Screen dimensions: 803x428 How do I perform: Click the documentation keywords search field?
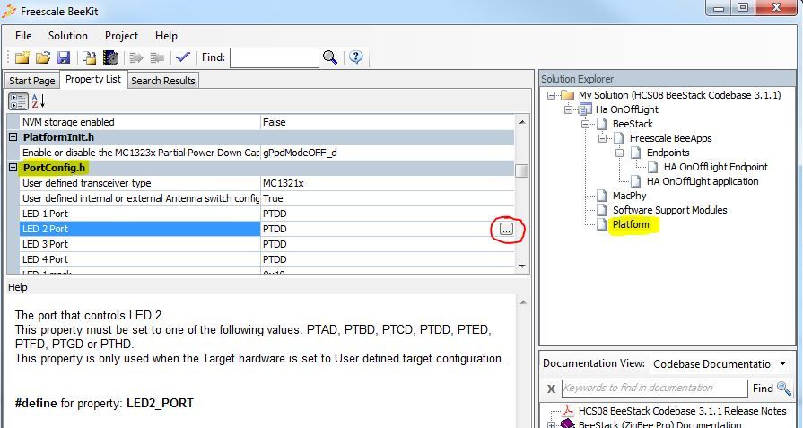click(654, 389)
